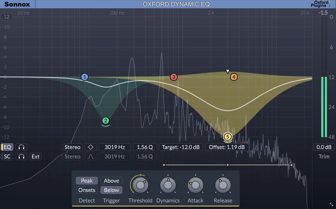Screen dimensions: 336x209
Task: Click the Oxford Plugins logo menu
Action: (x=320, y=4)
